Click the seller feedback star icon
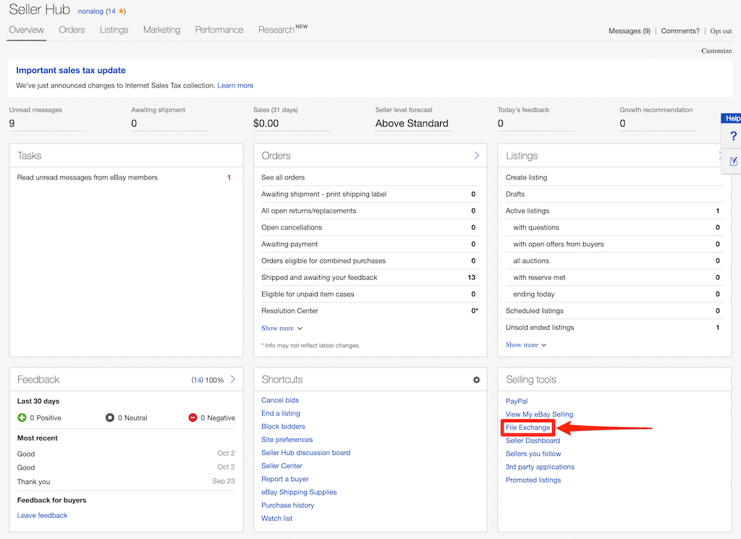Screen dimensions: 741x539 coord(121,11)
